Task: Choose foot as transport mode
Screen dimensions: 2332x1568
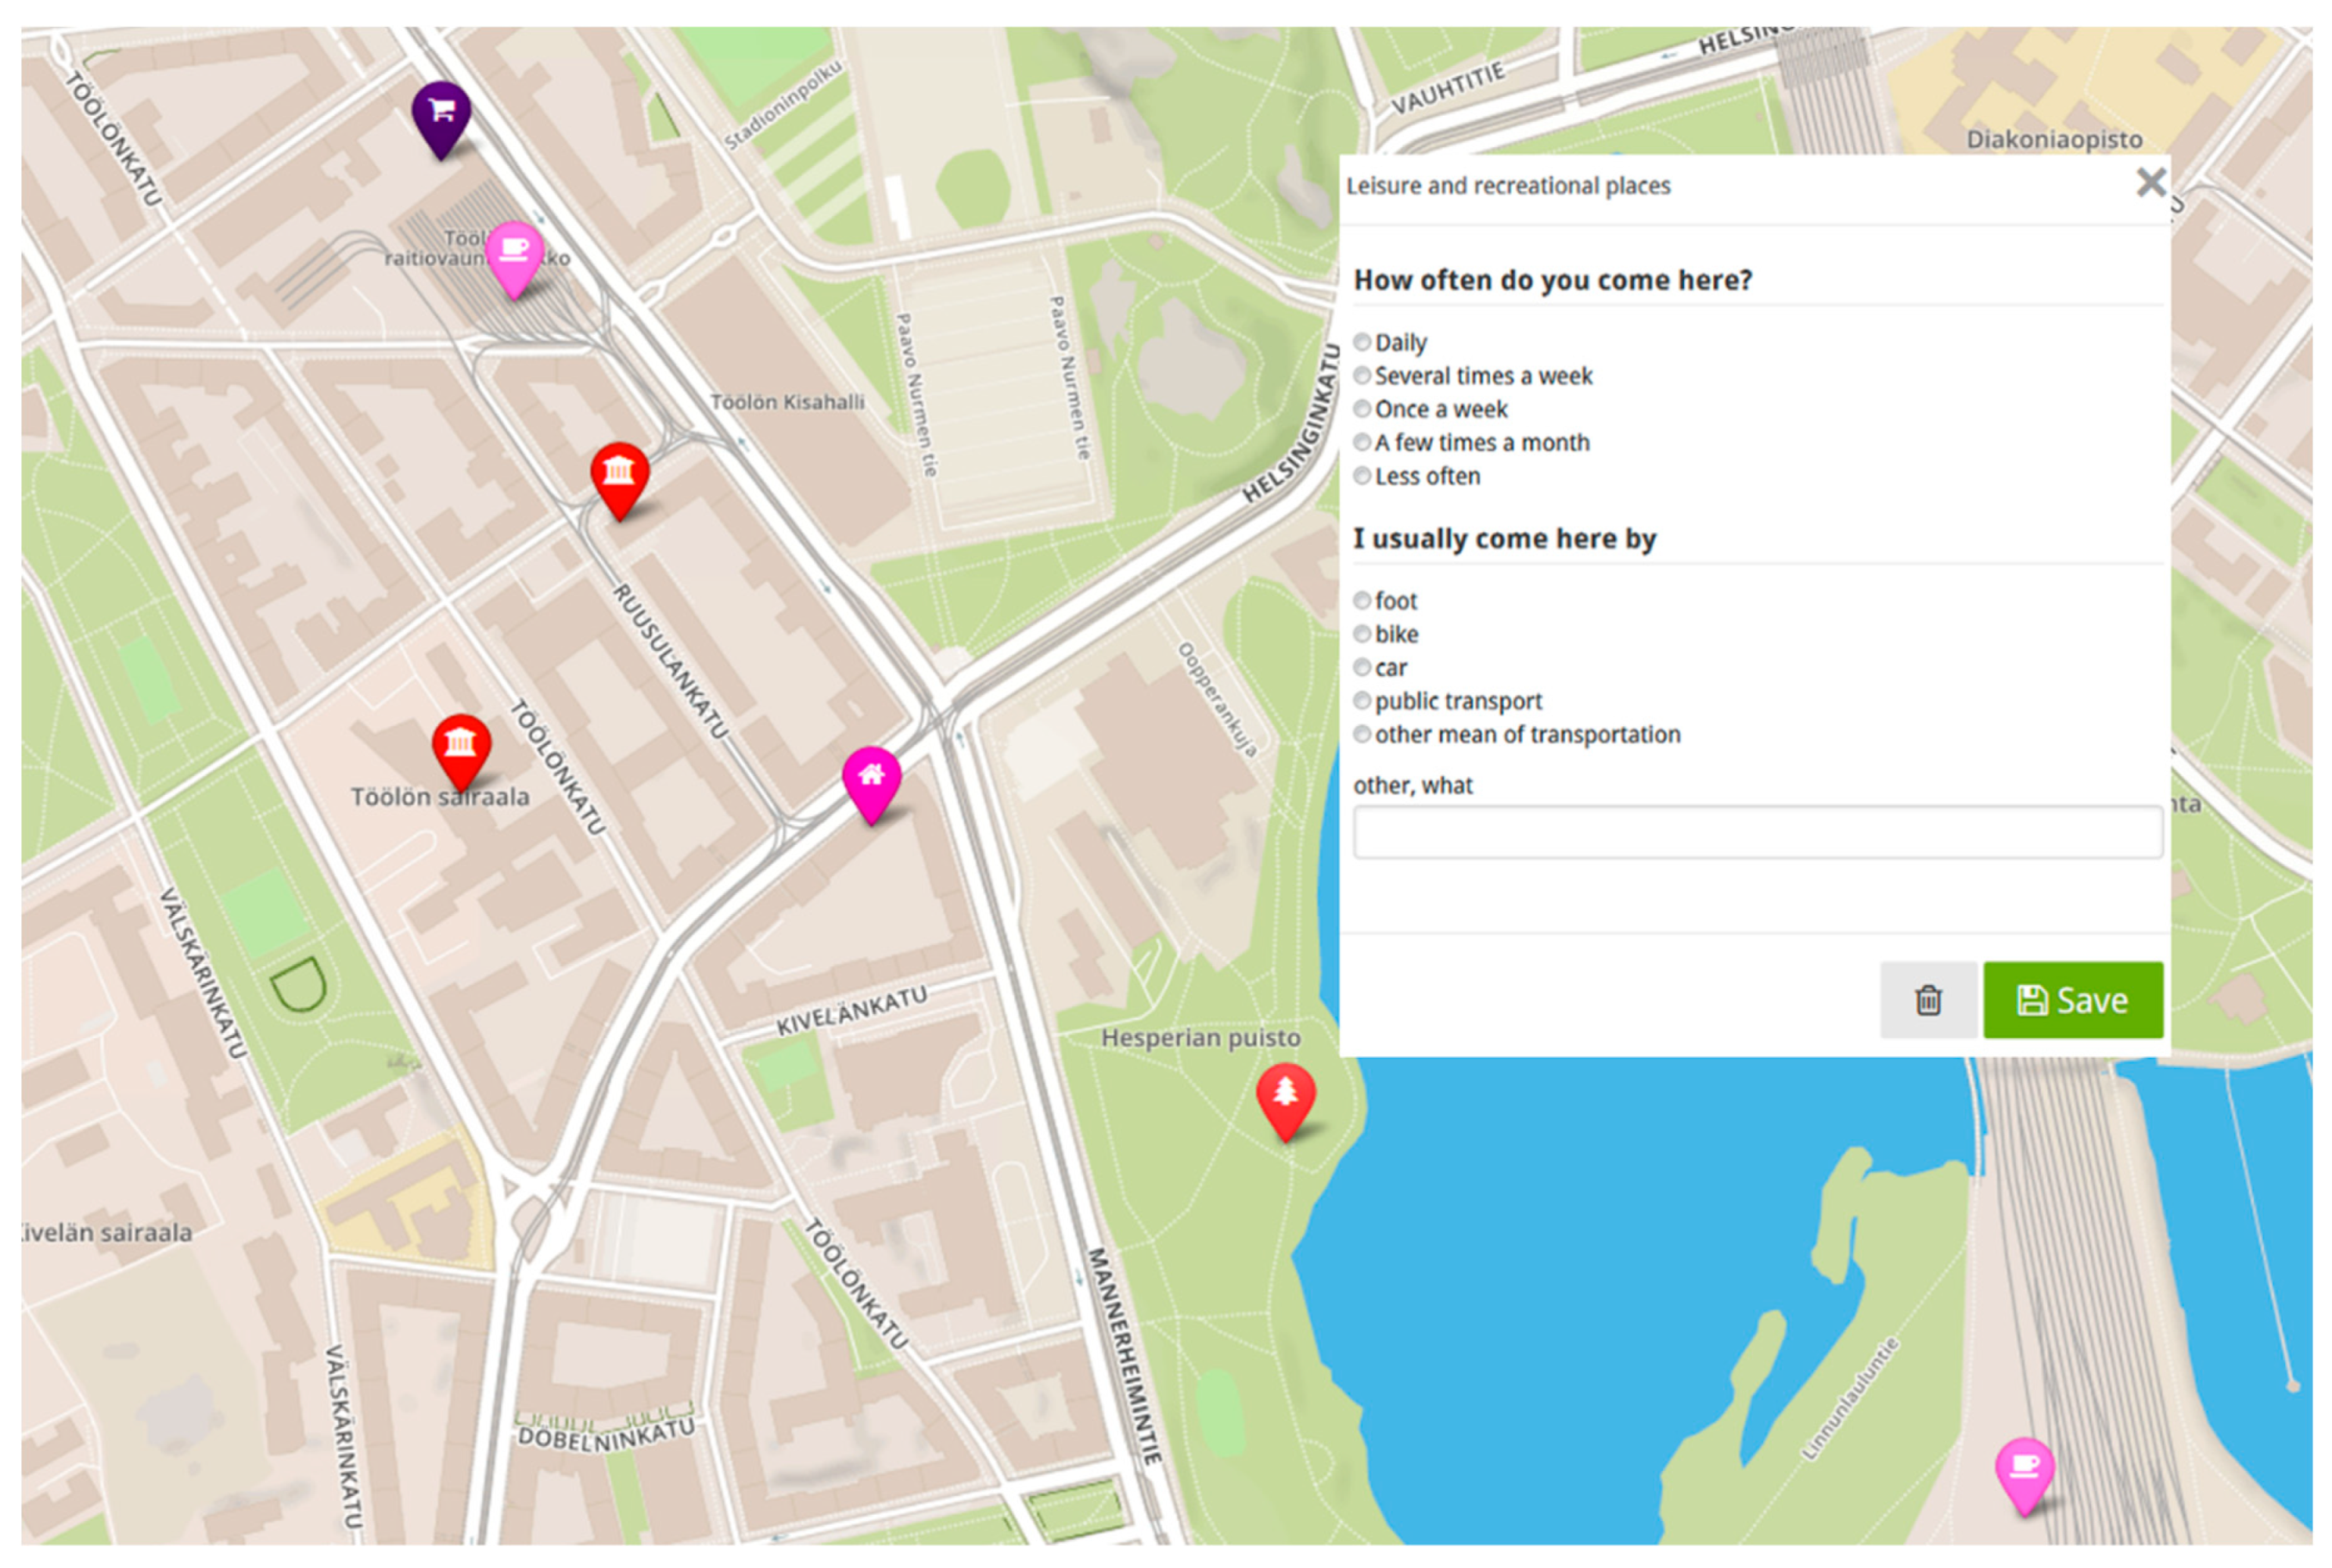Action: click(1362, 600)
